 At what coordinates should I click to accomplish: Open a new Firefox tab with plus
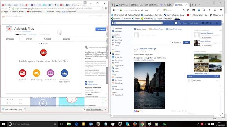(x=196, y=5)
